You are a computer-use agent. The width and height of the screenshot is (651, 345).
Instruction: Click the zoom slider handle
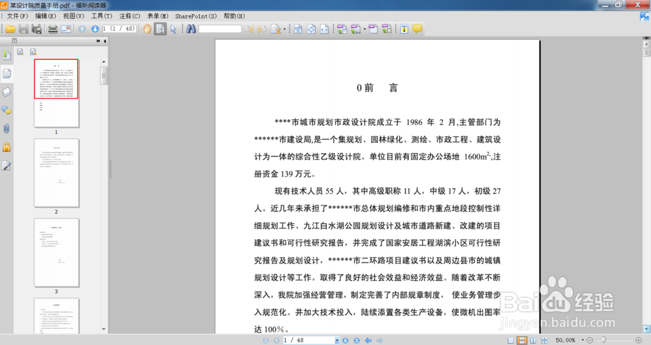[x=603, y=340]
